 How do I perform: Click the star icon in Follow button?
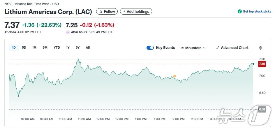(x=101, y=12)
